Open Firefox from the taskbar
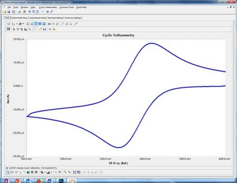Viewport: 237px width, 183px height. click(39, 181)
